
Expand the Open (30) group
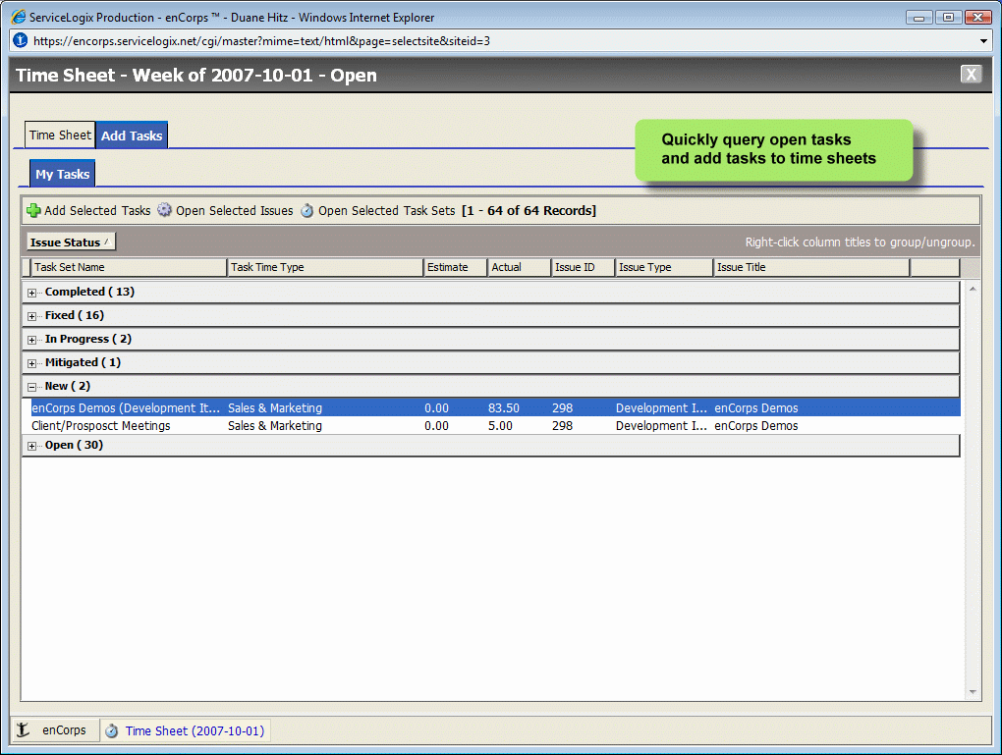click(32, 447)
